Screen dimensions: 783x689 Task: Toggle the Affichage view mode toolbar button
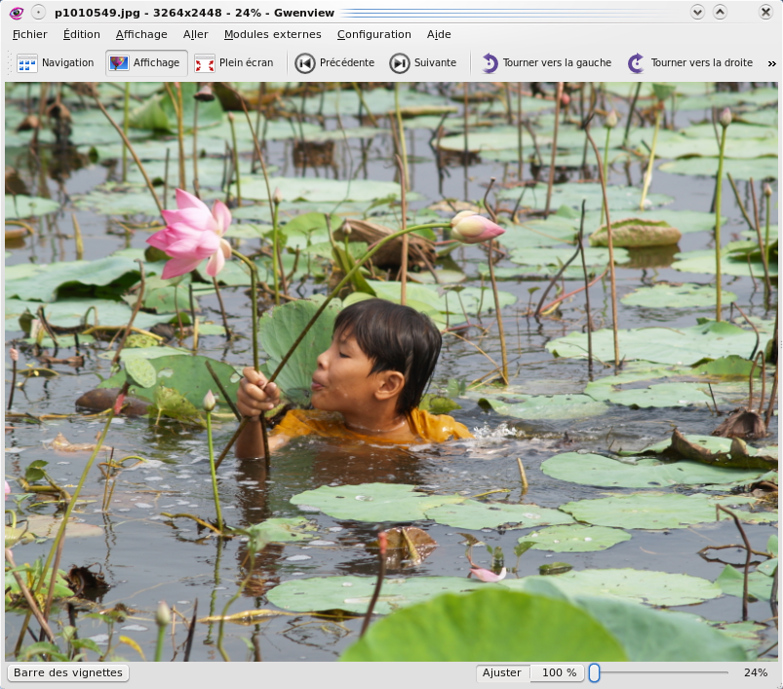145,62
